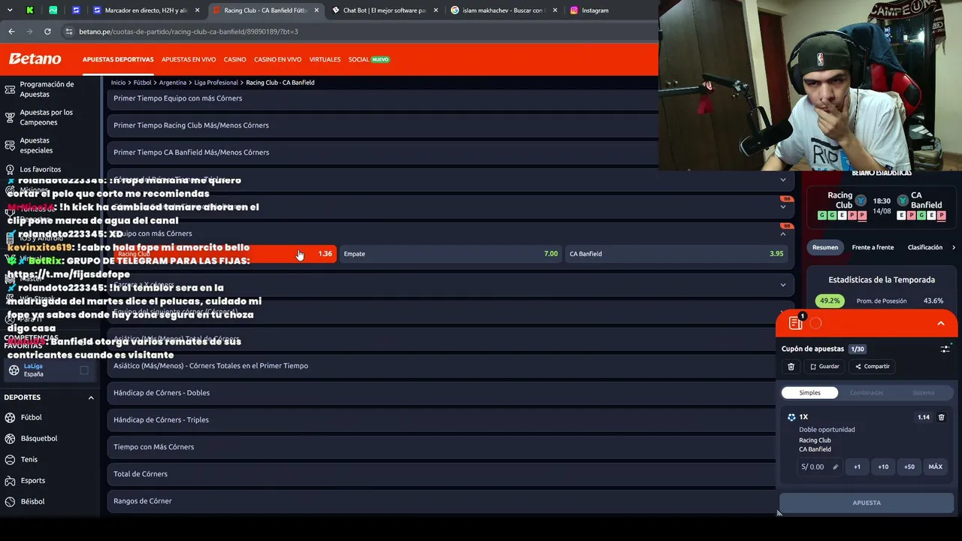Click the Argentina breadcrumb link
Image resolution: width=962 pixels, height=541 pixels.
pos(173,83)
